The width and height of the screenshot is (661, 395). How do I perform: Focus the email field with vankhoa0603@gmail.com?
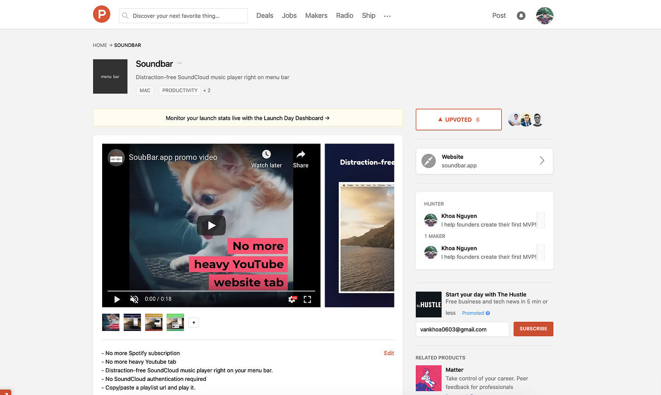point(462,330)
